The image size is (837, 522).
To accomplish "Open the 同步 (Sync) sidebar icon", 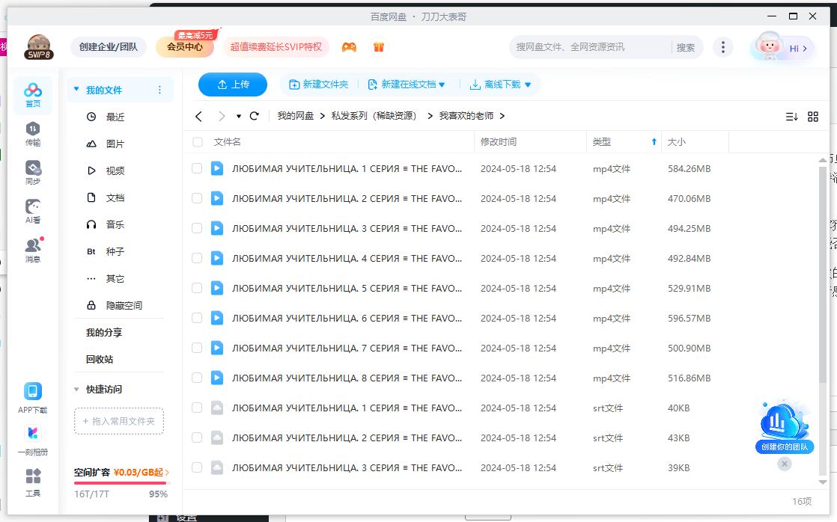I will (33, 171).
